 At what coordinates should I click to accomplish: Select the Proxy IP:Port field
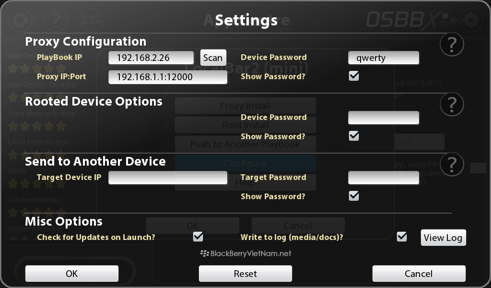click(x=168, y=77)
